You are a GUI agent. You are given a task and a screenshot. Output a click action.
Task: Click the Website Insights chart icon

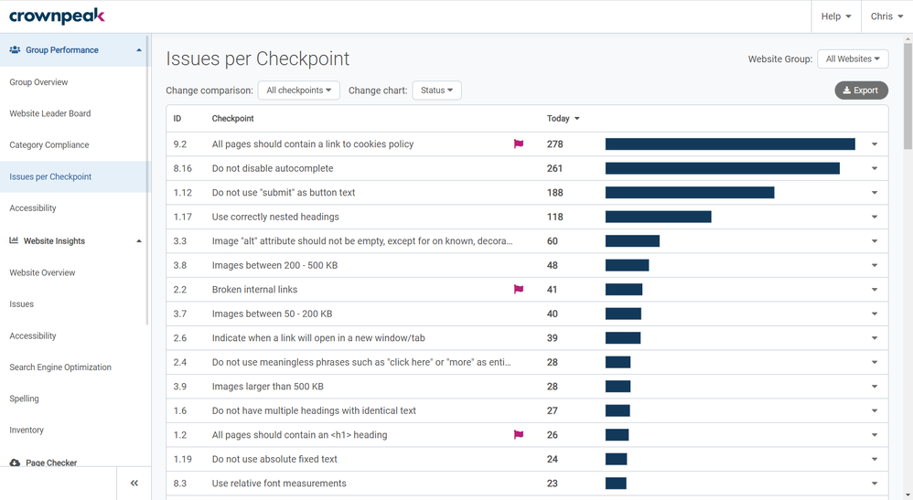(x=14, y=240)
